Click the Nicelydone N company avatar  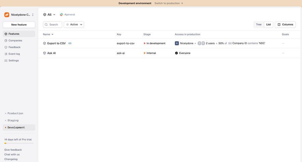click(x=177, y=44)
